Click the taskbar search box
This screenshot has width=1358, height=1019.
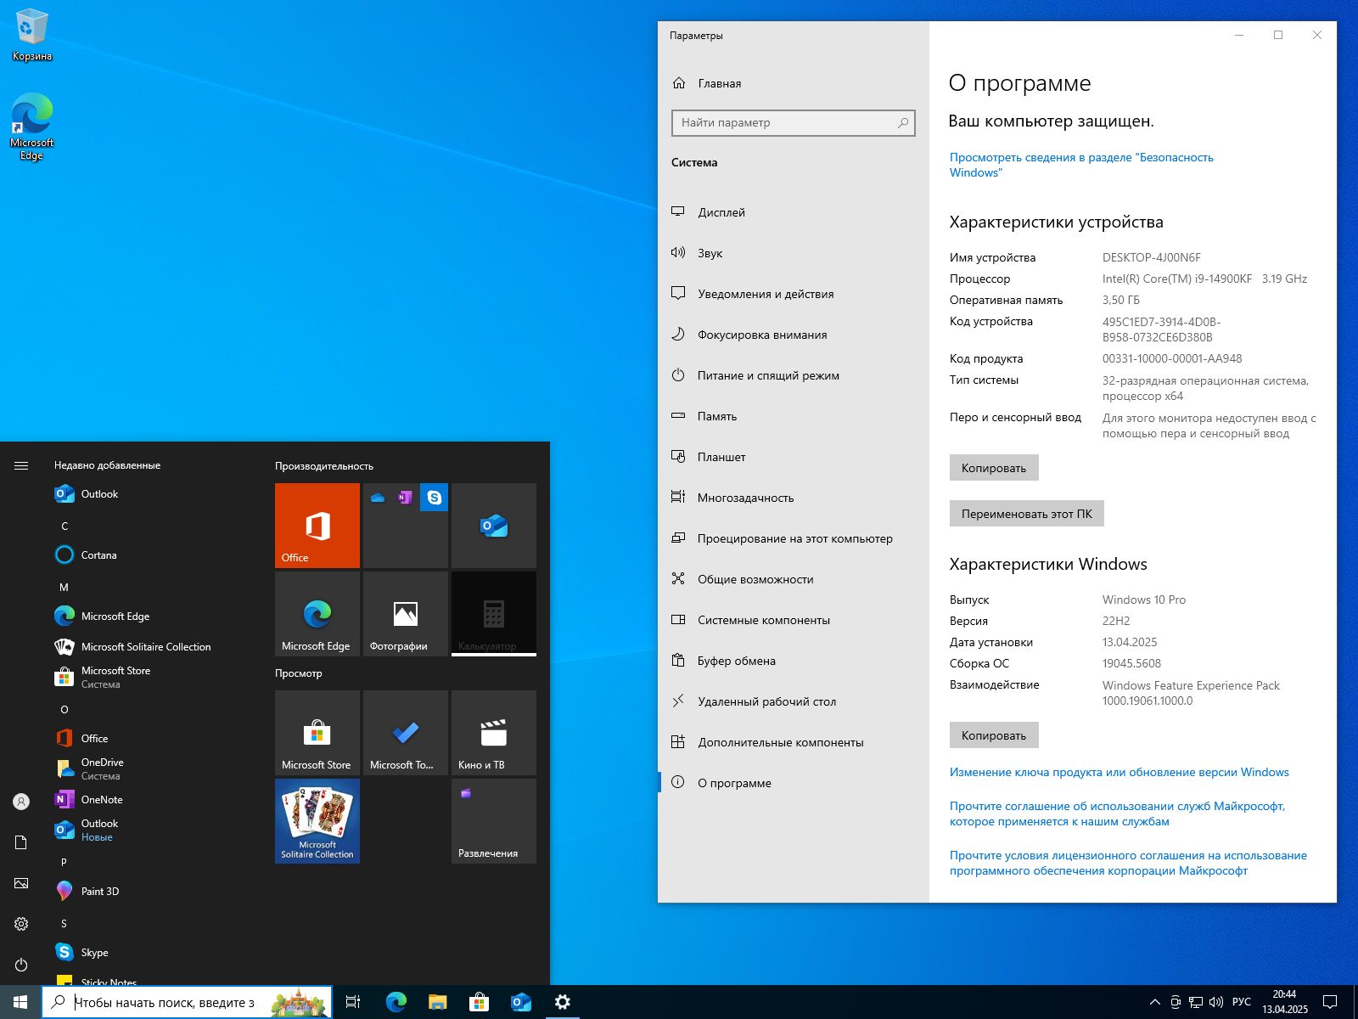187,1002
